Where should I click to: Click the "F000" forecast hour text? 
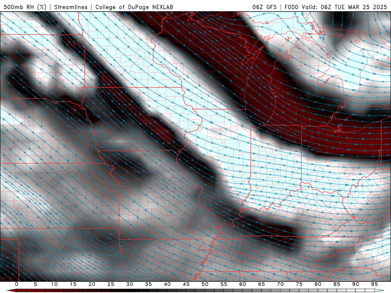tap(292, 7)
